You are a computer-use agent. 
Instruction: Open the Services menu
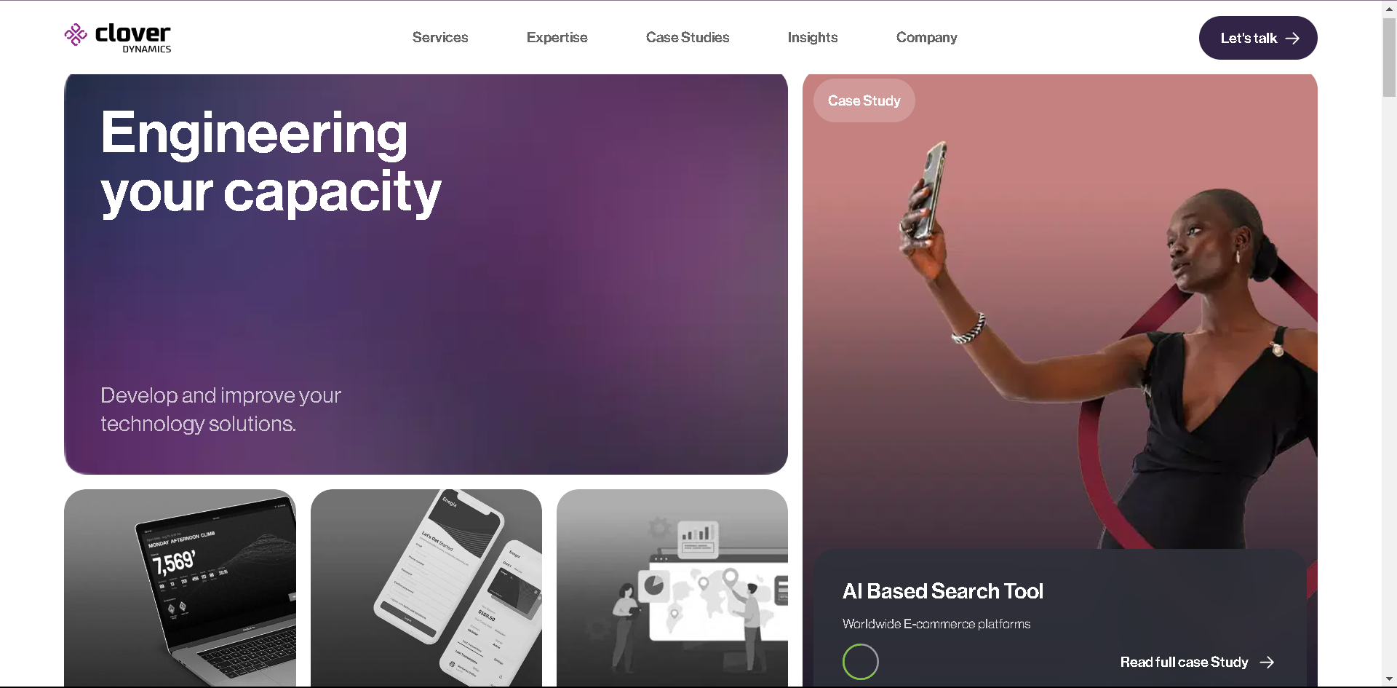click(440, 37)
